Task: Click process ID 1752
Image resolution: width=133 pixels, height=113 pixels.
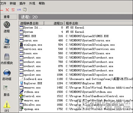Action: [60, 109]
